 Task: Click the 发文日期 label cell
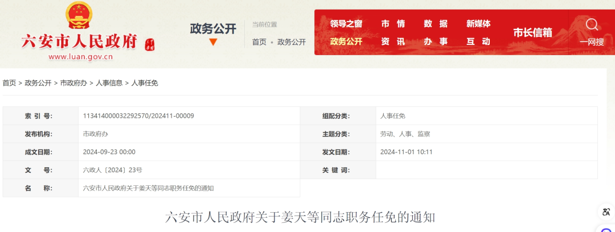click(338, 152)
